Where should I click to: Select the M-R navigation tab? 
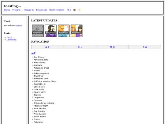pyautogui.click(x=112, y=47)
